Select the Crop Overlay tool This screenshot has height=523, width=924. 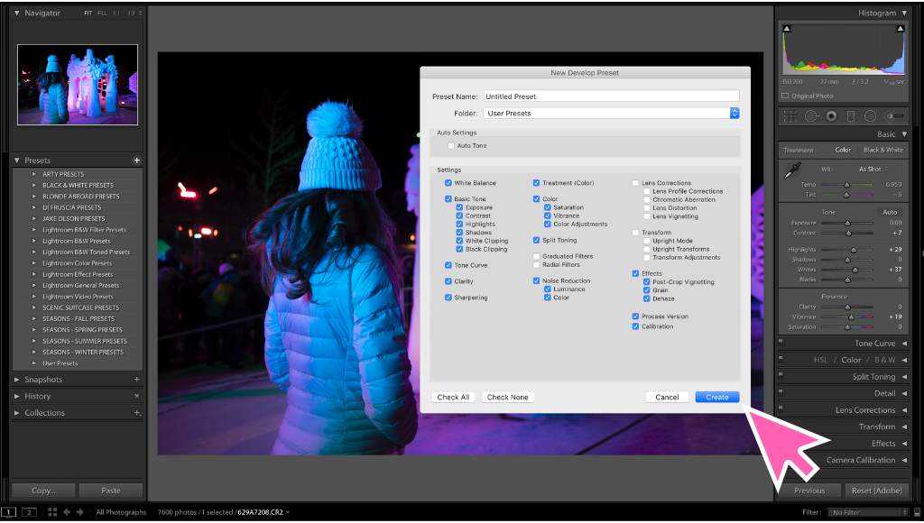click(x=790, y=116)
